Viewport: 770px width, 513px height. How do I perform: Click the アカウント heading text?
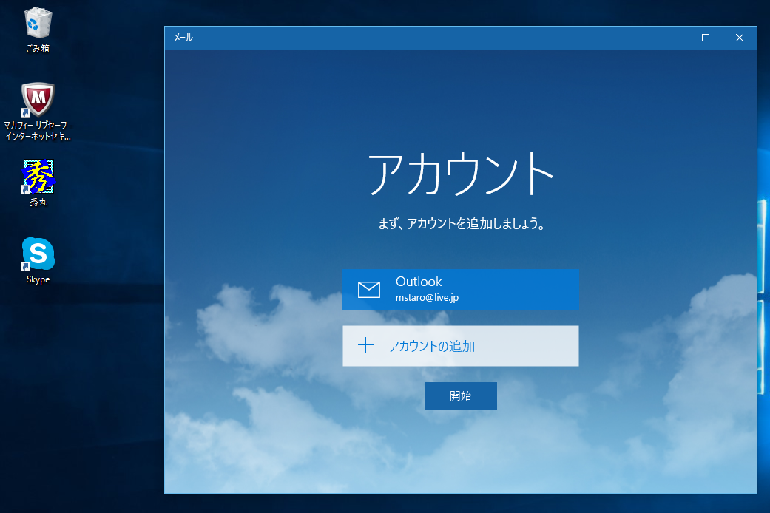[x=461, y=173]
